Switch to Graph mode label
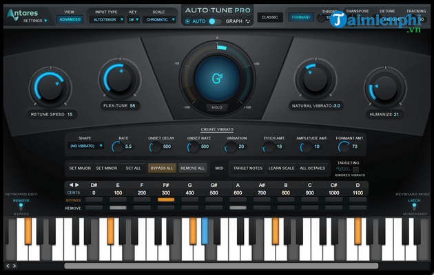 click(x=234, y=21)
